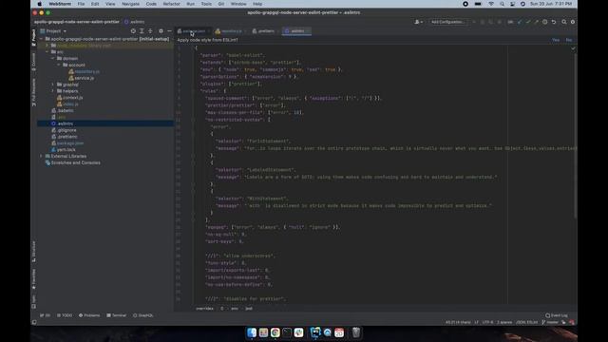Open WebStorm icon in the Dock

[315, 332]
